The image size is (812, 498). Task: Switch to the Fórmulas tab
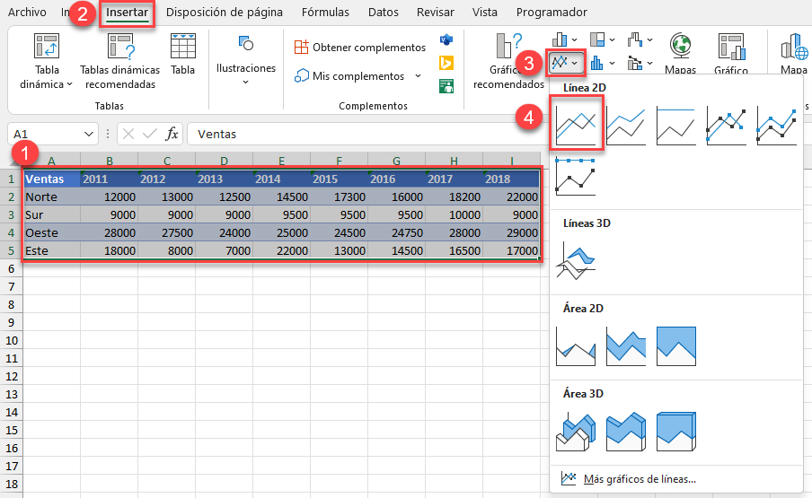(325, 12)
